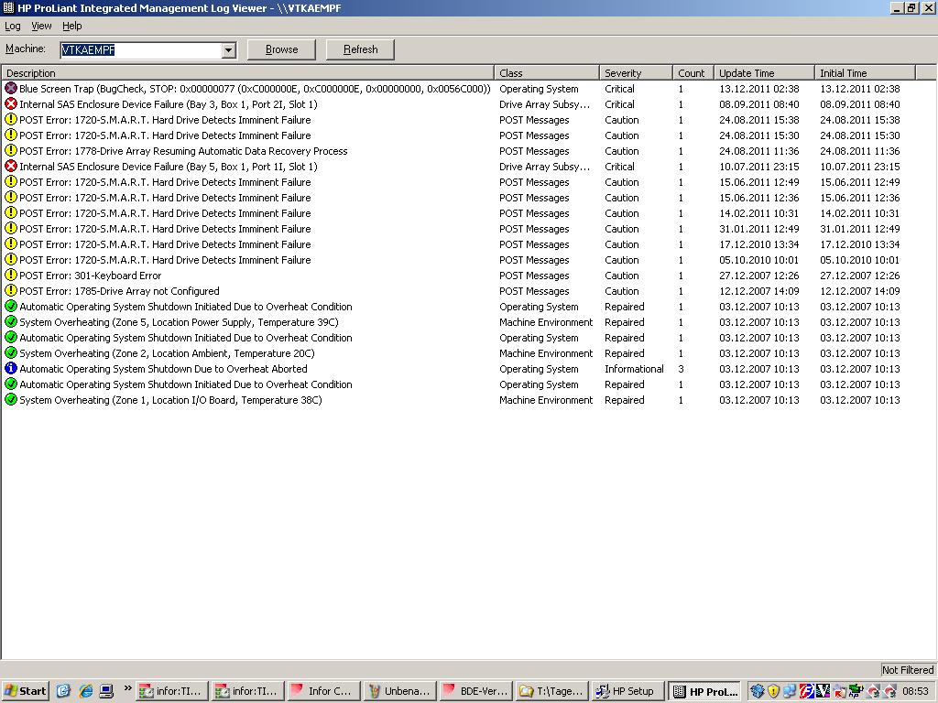Click caution icon of 15.06.2011 12:49 S.M.A.R.T. entry
This screenshot has height=703, width=938.
(11, 182)
